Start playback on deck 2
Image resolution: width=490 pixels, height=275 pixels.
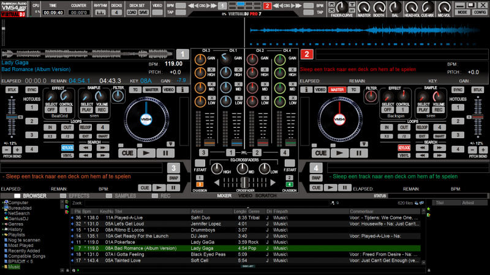coord(339,153)
